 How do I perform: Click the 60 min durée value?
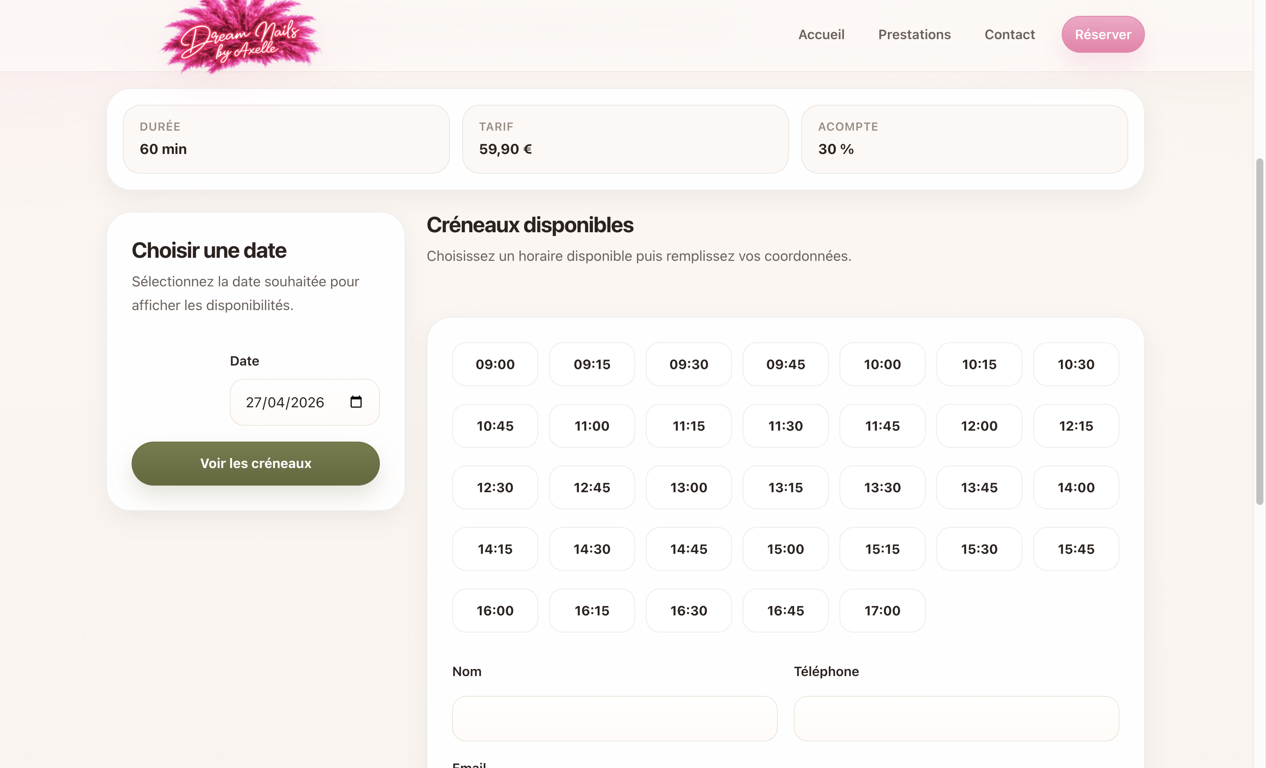[x=163, y=149]
